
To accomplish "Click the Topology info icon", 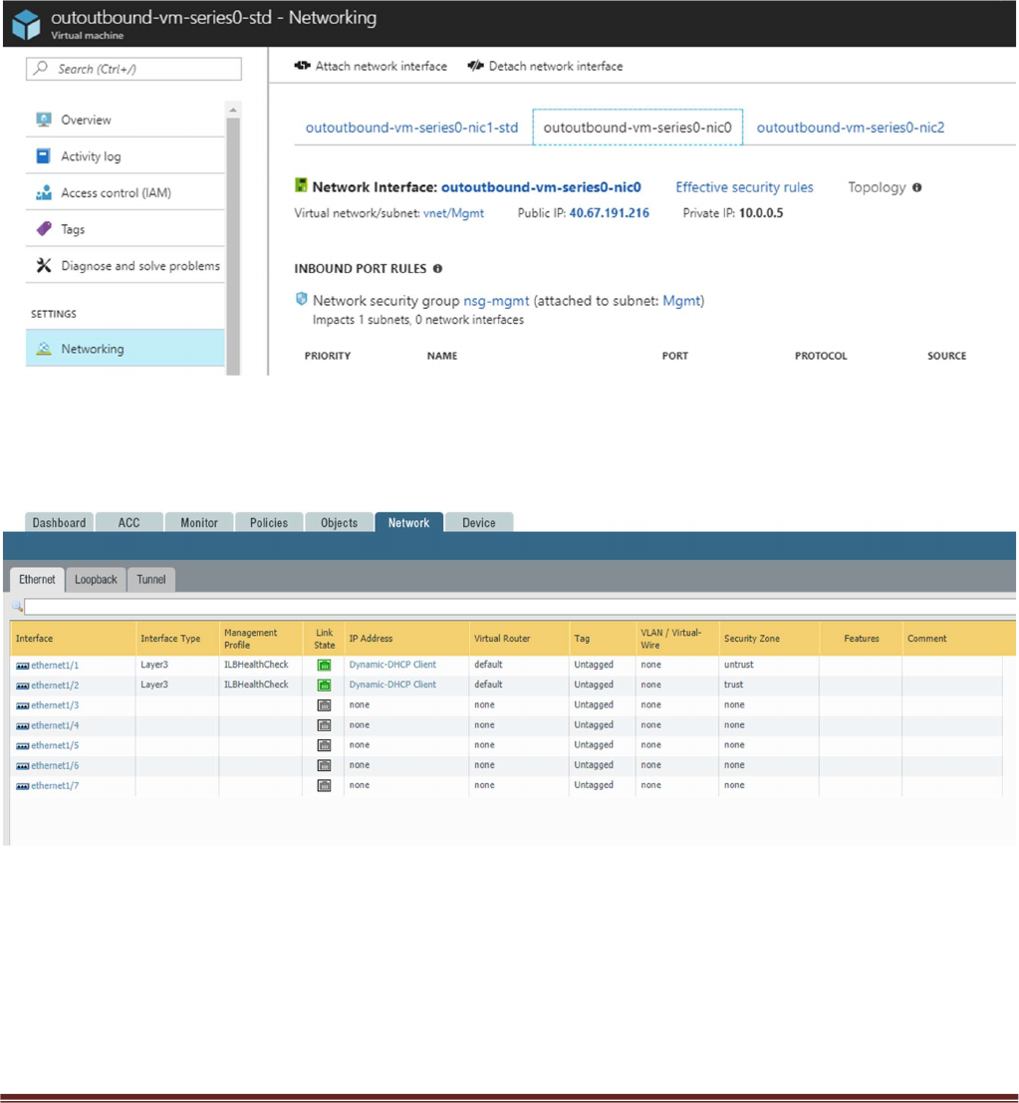I will (x=917, y=188).
